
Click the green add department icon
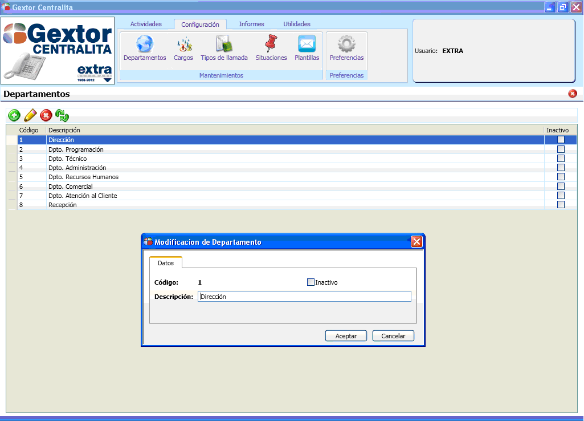click(x=14, y=115)
